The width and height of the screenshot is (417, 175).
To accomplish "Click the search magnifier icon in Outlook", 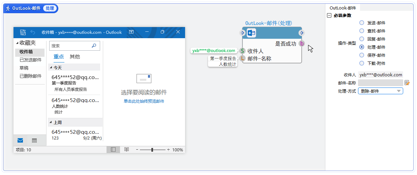I will (94, 46).
